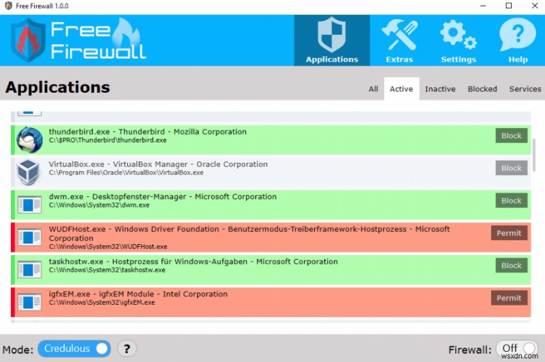
Task: Click the Free Firewall shield logo
Action: click(x=28, y=40)
